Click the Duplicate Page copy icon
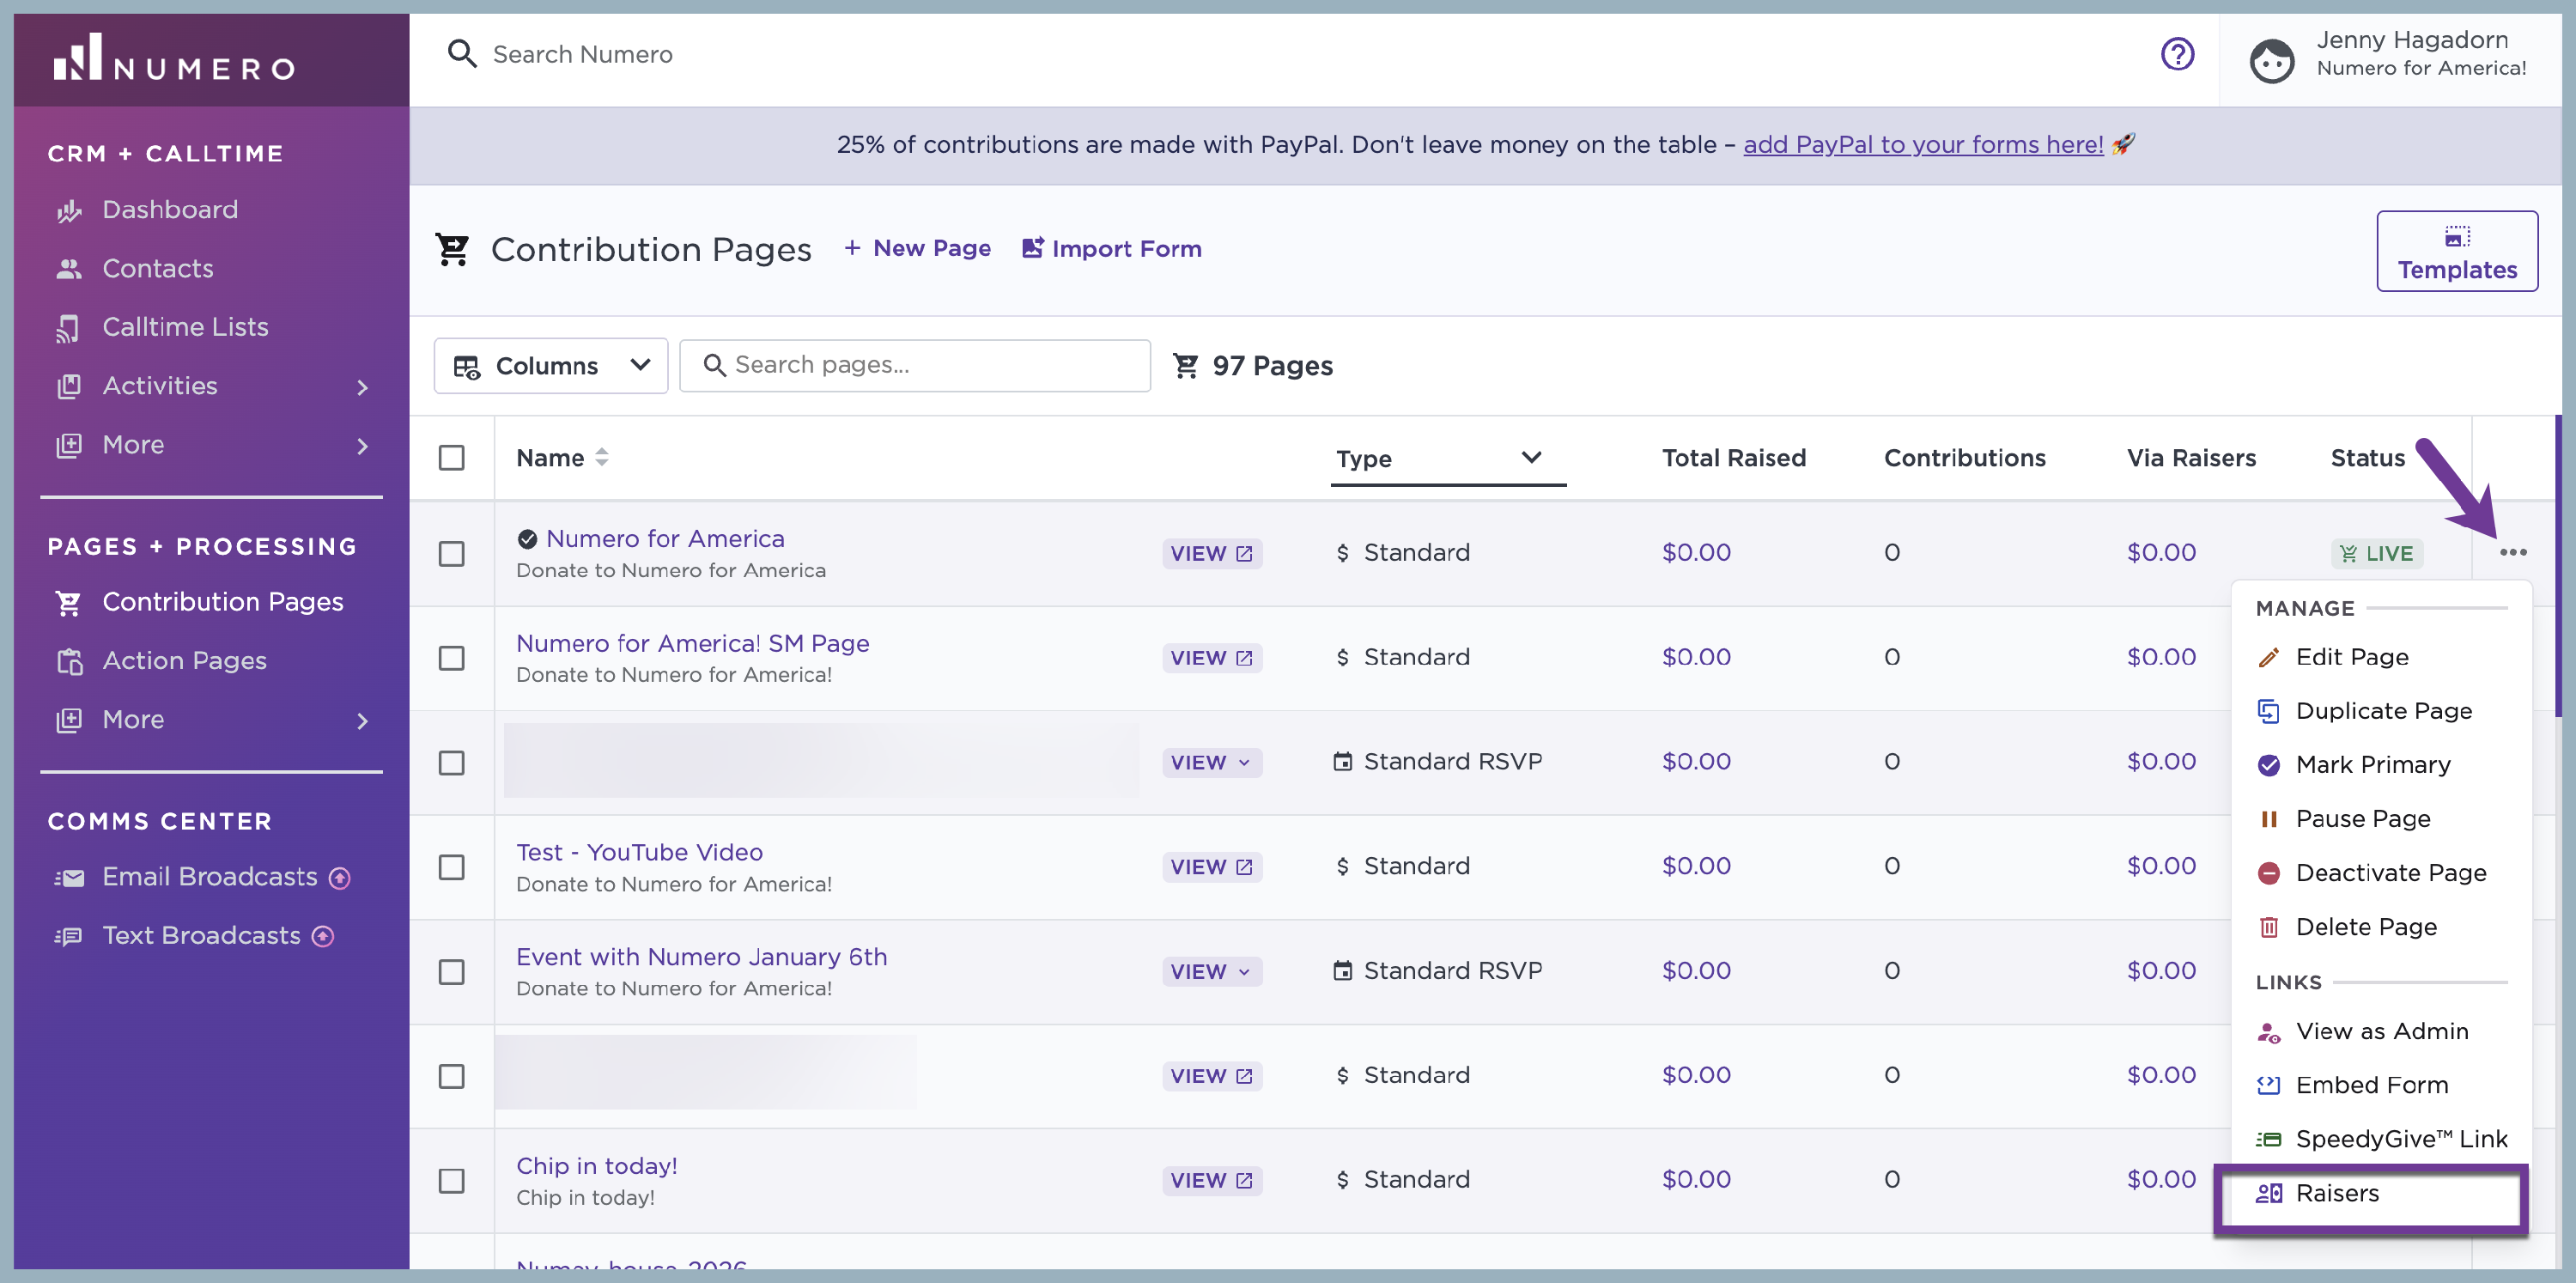This screenshot has width=2576, height=1283. (2268, 711)
